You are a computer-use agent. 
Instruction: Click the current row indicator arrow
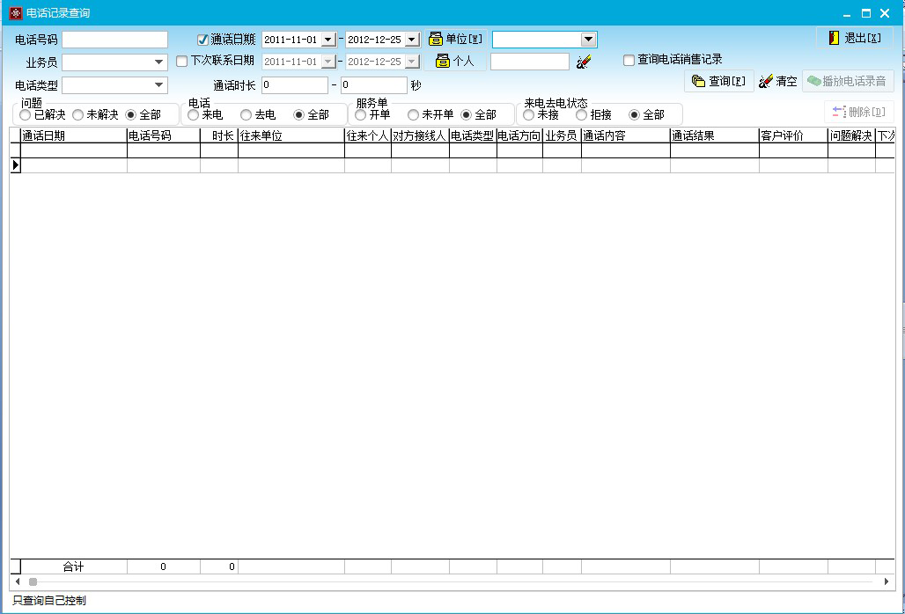tap(16, 165)
